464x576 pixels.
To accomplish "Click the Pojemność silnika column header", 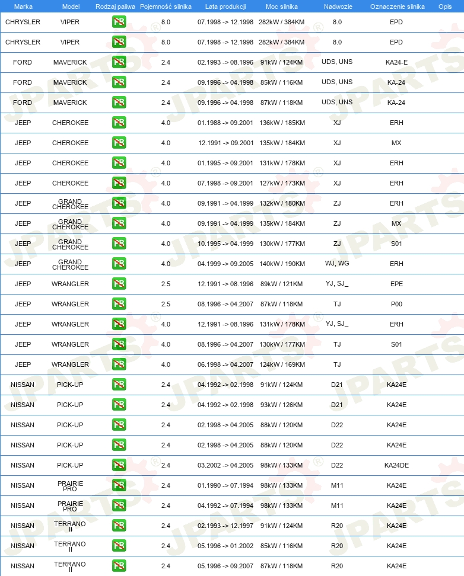I will [166, 7].
